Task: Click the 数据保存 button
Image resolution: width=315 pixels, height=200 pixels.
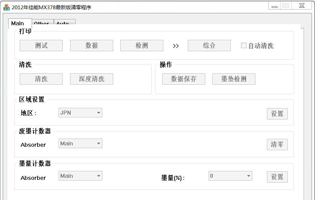Action: coord(184,79)
